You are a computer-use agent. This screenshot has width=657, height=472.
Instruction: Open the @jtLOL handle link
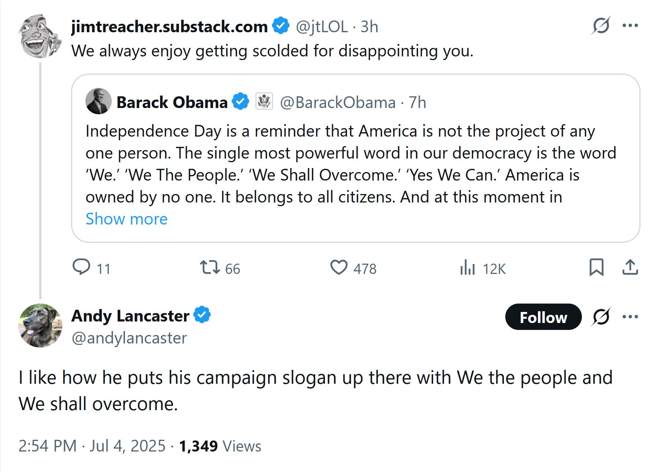[322, 27]
